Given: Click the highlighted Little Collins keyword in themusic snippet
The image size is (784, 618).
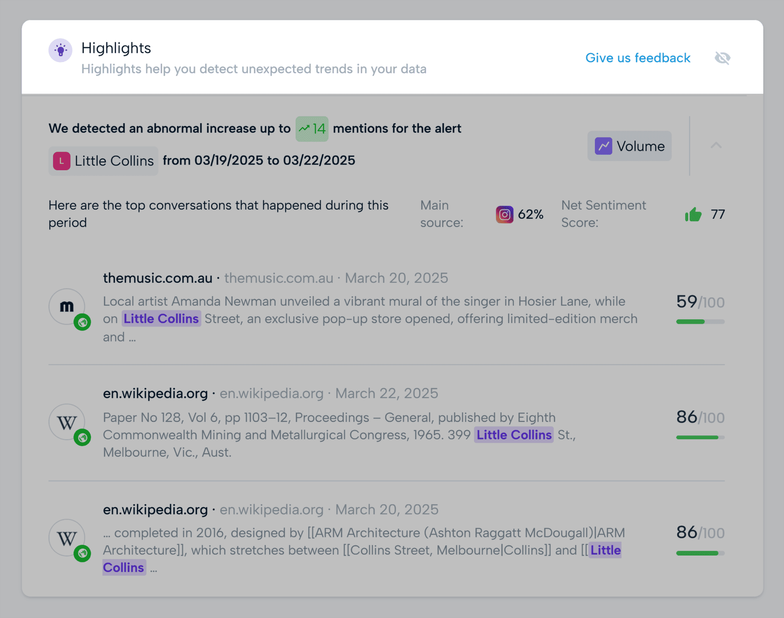Looking at the screenshot, I should pyautogui.click(x=161, y=319).
